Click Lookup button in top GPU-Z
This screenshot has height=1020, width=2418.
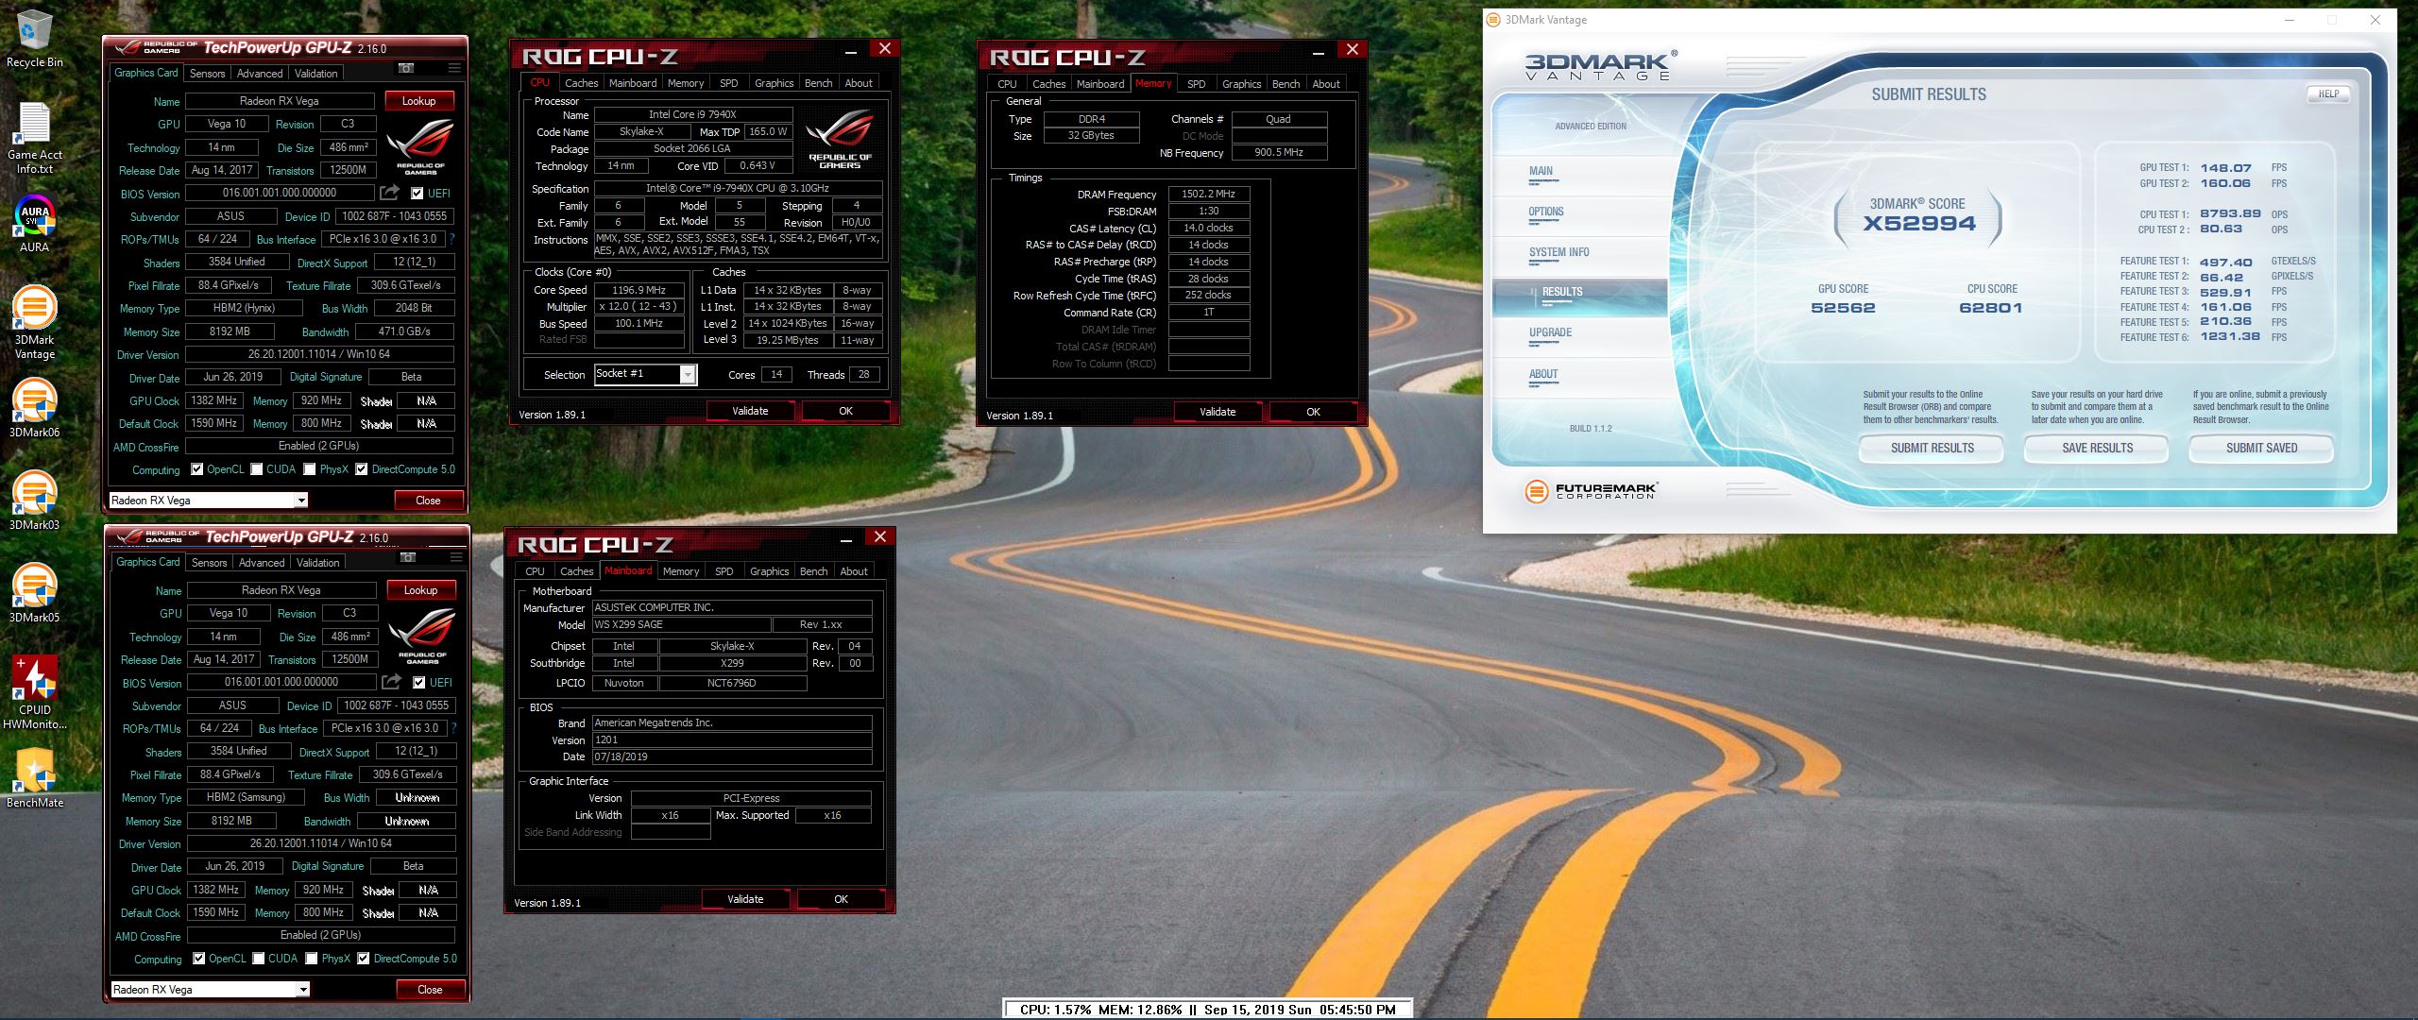418,101
